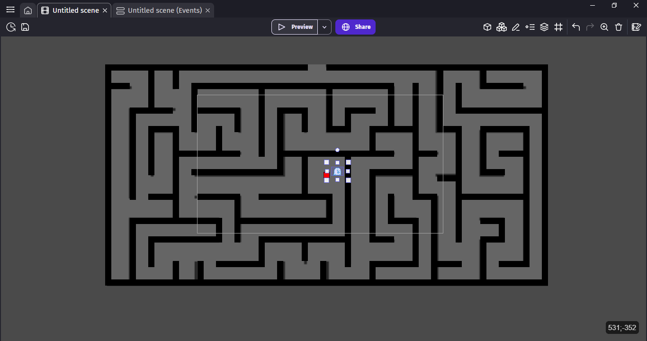
Task: Open the project manager panel
Action: pos(11,27)
